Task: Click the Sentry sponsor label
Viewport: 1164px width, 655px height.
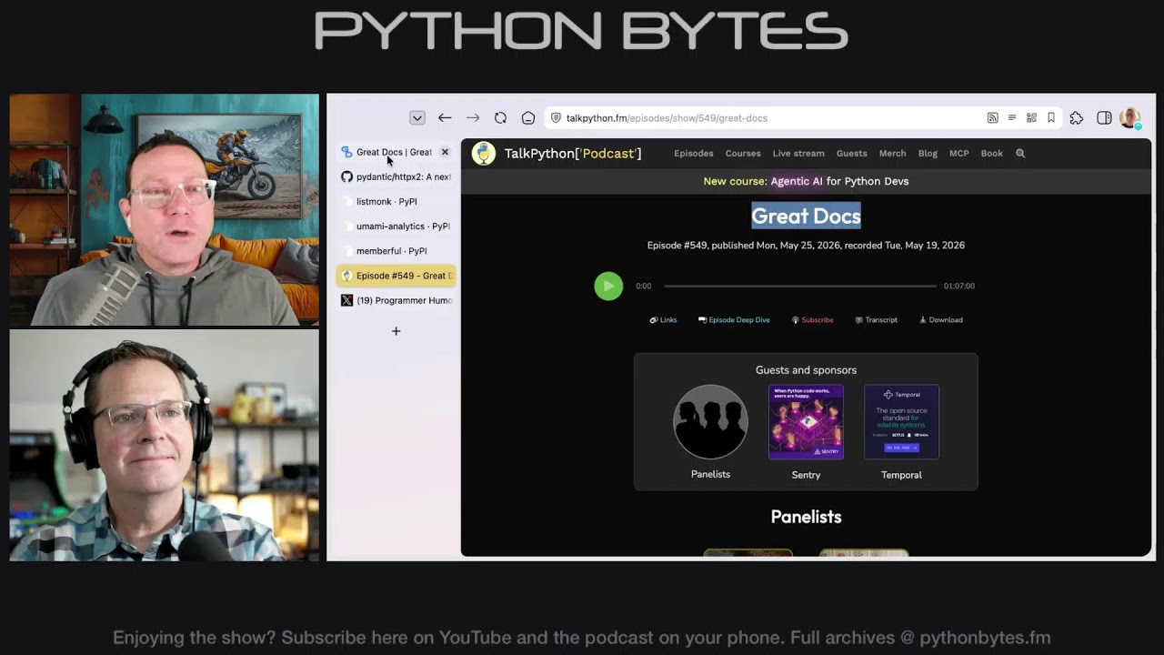Action: [806, 475]
